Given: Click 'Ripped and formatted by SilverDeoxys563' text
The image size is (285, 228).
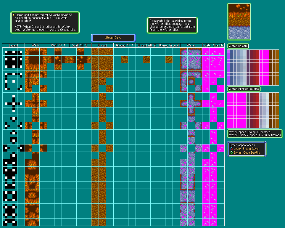Looking at the screenshot, I should [44, 15].
